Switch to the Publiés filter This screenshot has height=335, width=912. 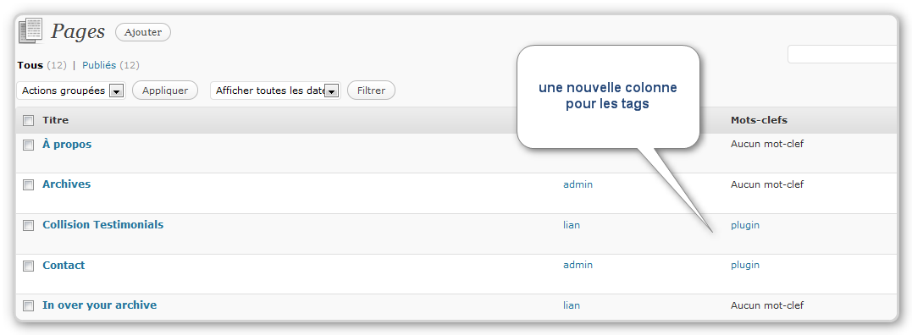(99, 65)
